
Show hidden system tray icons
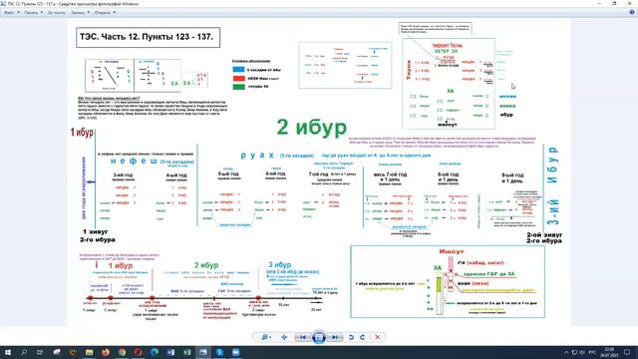pos(566,352)
